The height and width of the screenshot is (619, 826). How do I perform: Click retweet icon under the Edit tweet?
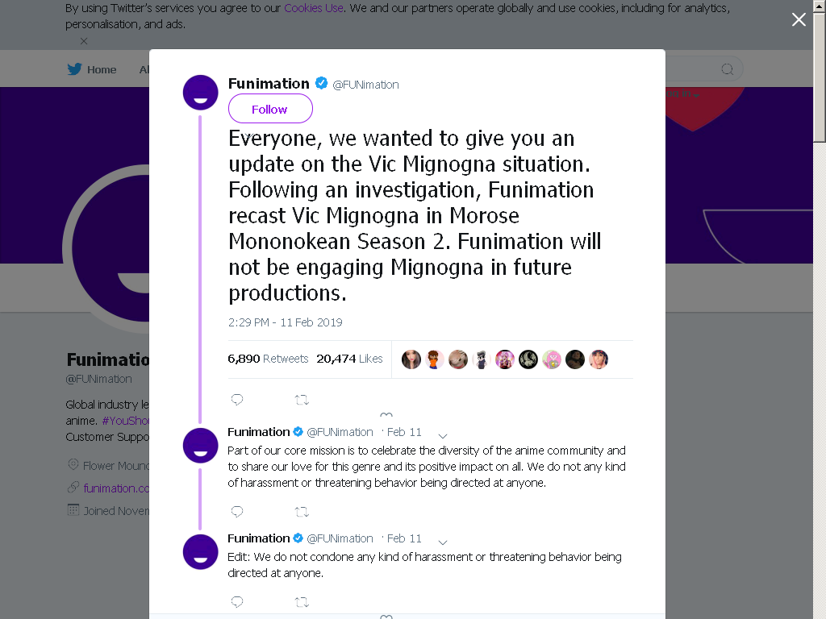tap(302, 601)
